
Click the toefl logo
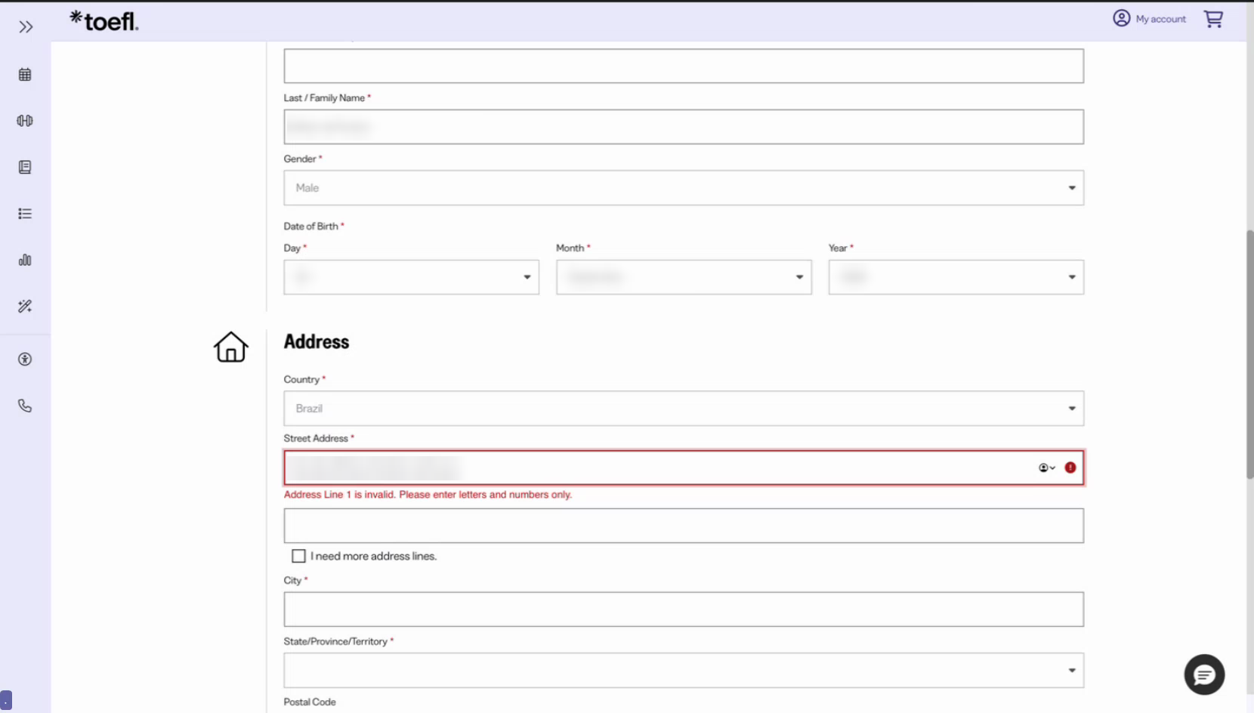pyautogui.click(x=104, y=20)
